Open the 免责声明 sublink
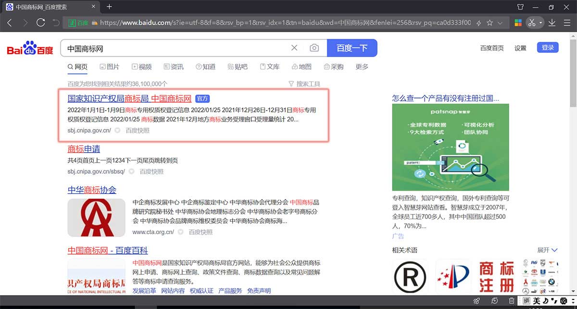Viewport: 577px width, 309px height. 259,291
